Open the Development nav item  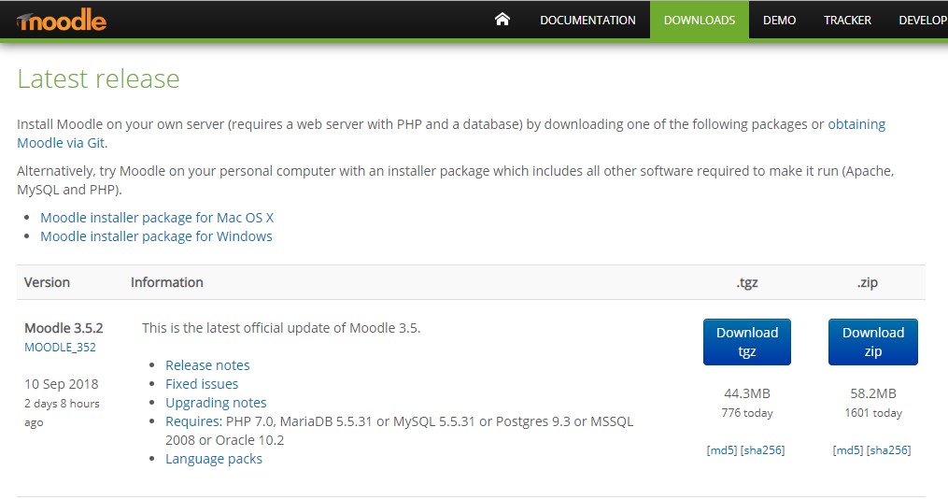tap(923, 20)
